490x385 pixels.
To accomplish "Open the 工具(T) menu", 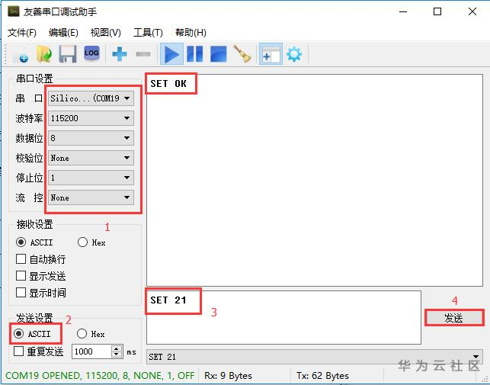I will 148,33.
